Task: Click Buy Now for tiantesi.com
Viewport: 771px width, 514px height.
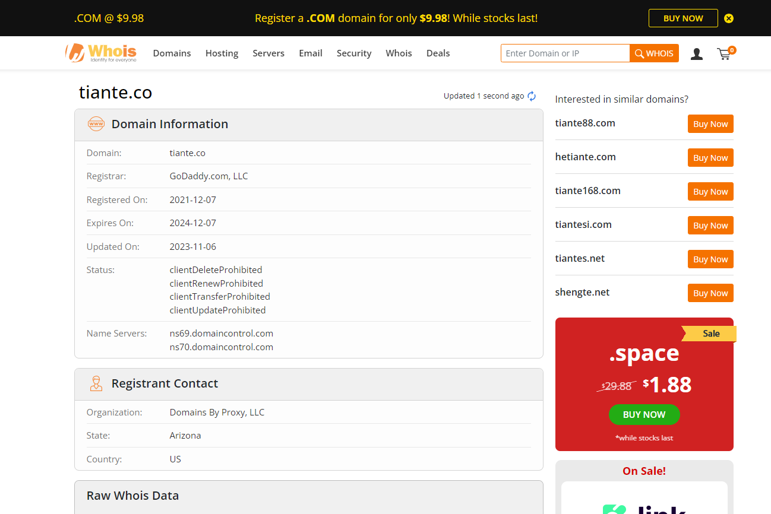Action: [710, 226]
